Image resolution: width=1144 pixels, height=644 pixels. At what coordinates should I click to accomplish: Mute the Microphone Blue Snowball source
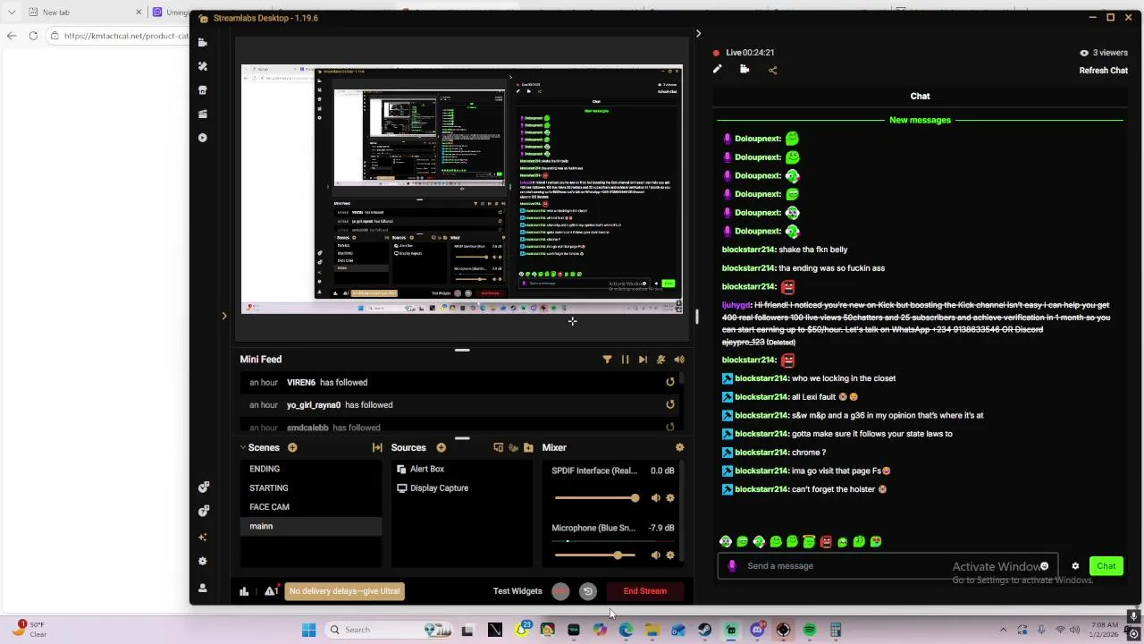(656, 555)
